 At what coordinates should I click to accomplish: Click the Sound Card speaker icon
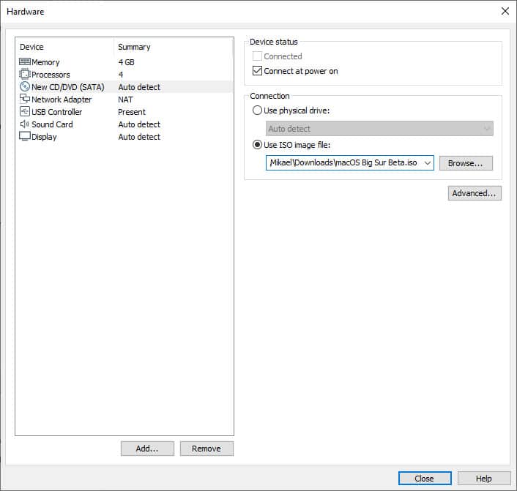tap(25, 124)
